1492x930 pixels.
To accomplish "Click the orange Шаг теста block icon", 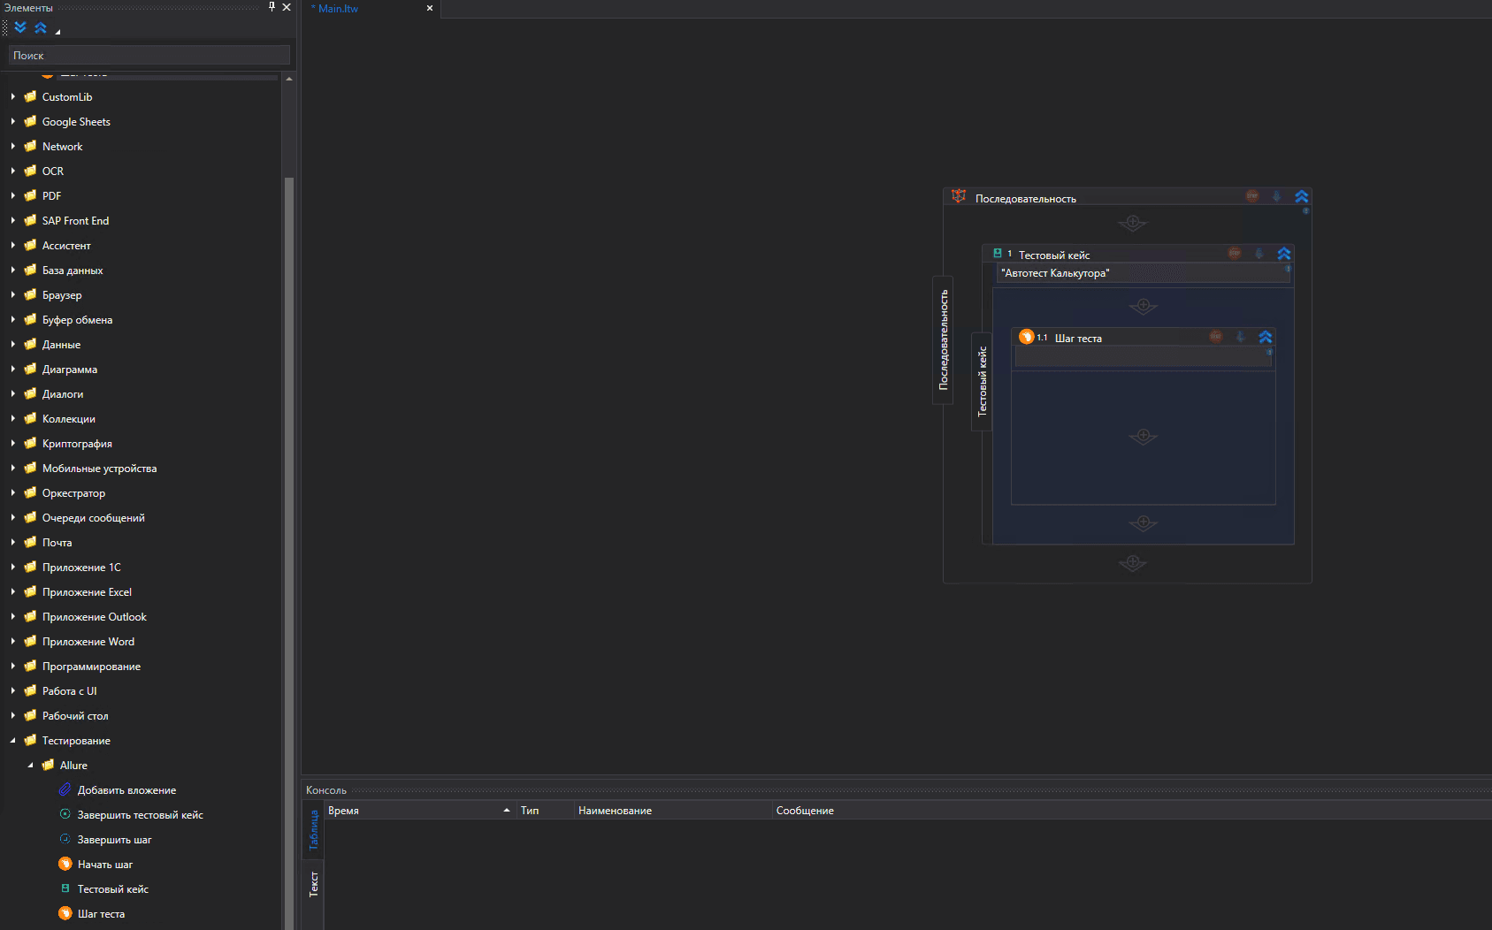I will (x=1026, y=337).
